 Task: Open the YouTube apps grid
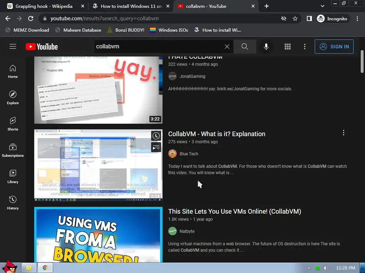(x=288, y=47)
